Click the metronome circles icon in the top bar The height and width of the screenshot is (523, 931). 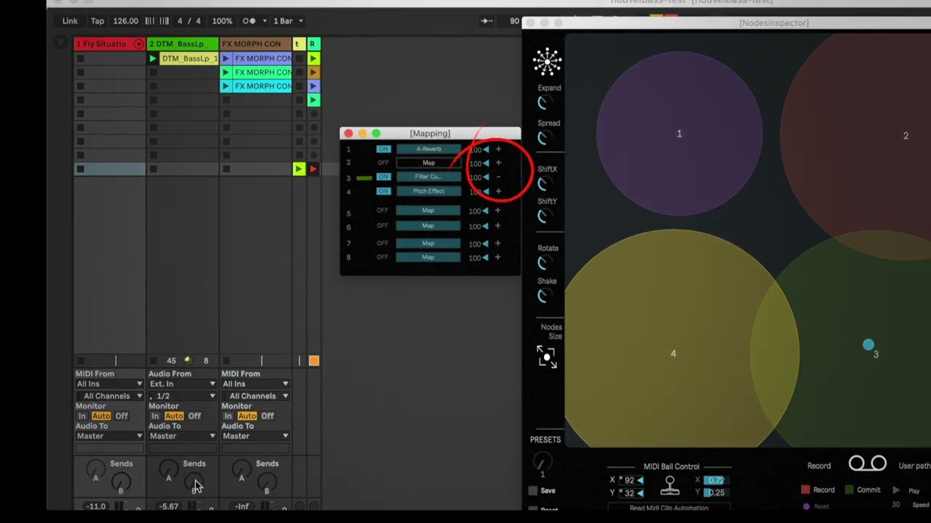pyautogui.click(x=249, y=21)
